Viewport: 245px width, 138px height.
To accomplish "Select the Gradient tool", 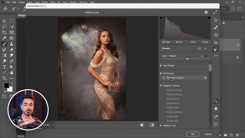I will [x=4, y=55].
